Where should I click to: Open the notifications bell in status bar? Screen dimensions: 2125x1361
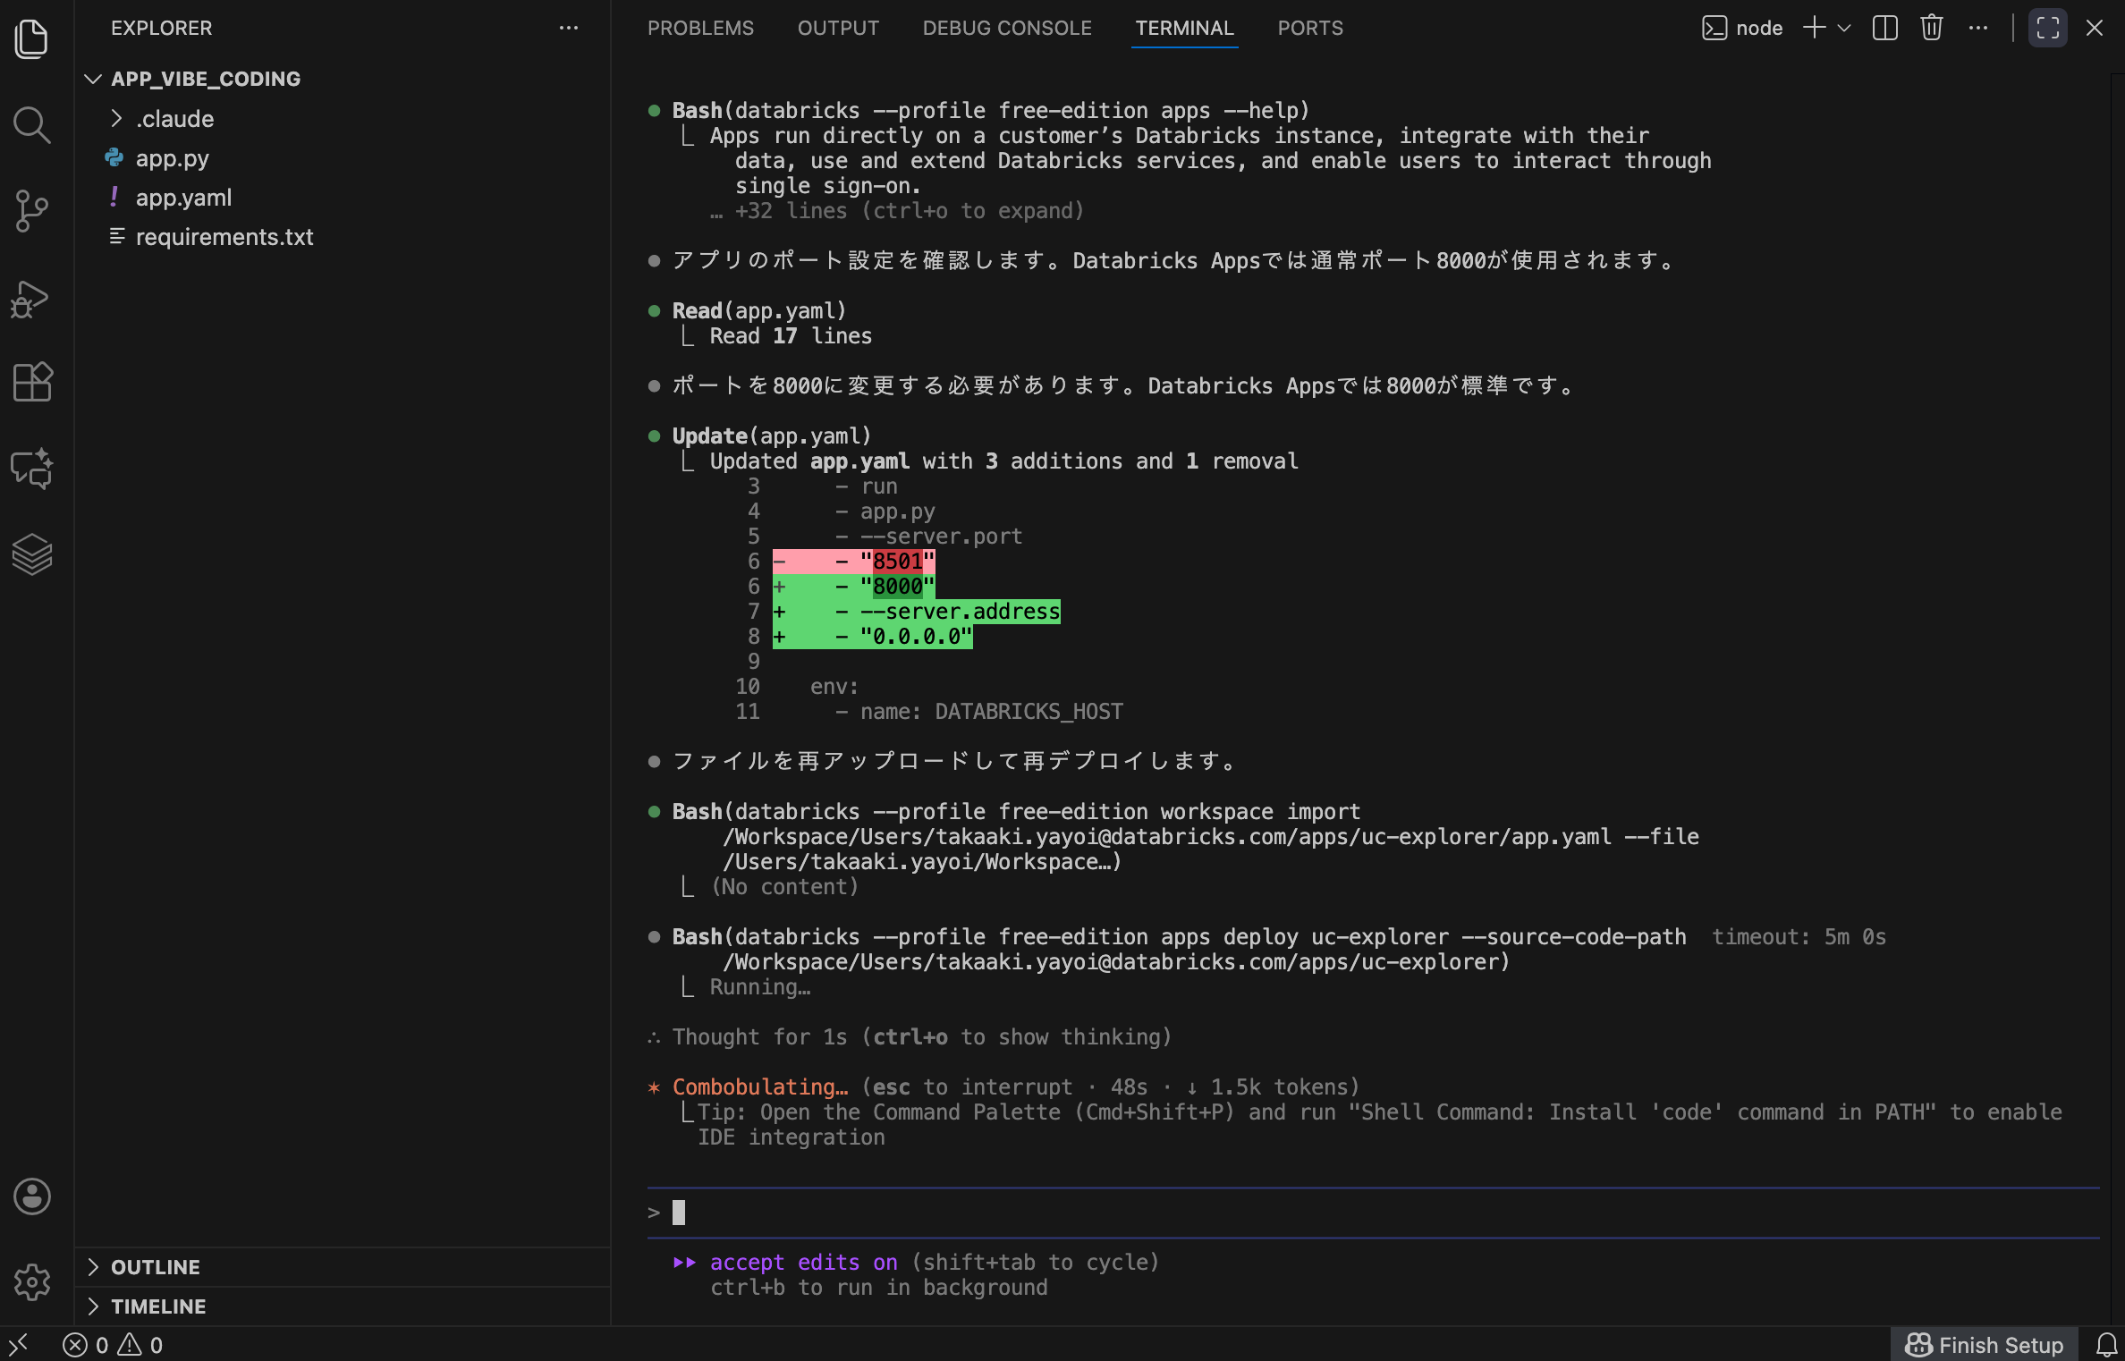click(2106, 1345)
